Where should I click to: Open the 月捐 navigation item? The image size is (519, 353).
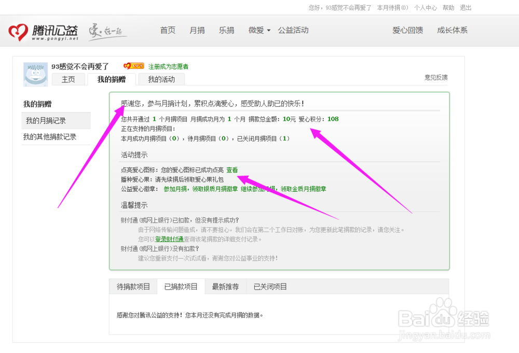[x=197, y=30]
